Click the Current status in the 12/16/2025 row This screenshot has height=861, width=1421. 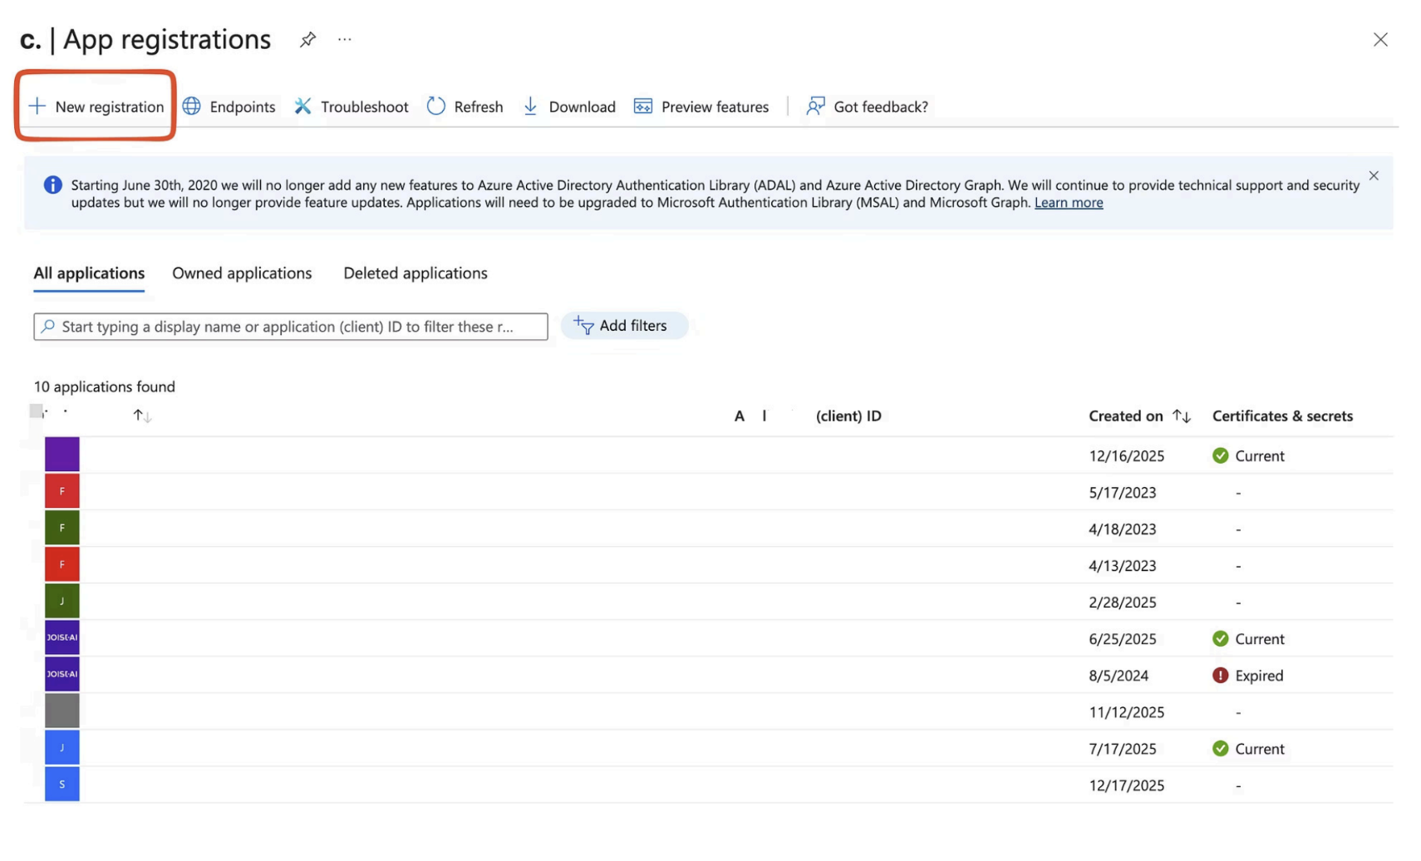[1248, 455]
